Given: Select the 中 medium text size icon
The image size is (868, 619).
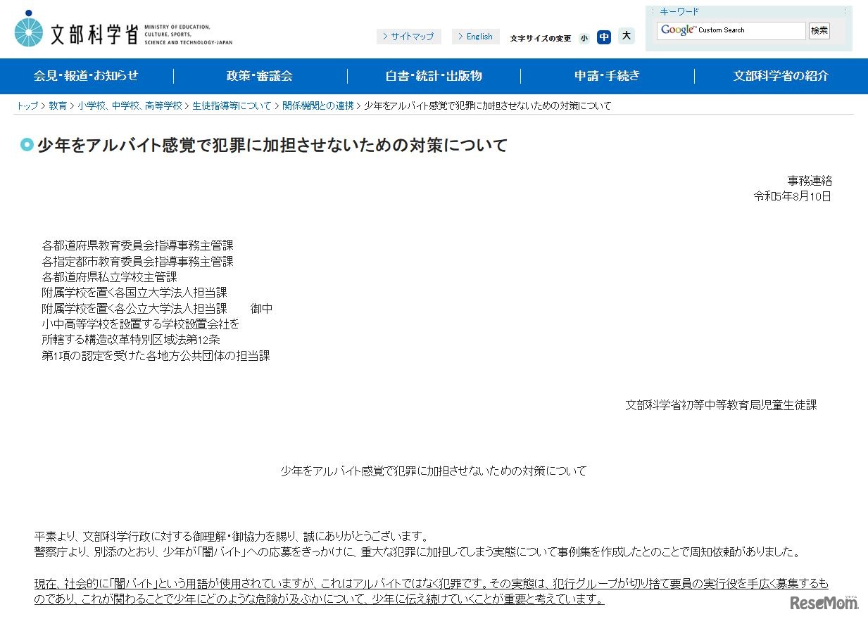Looking at the screenshot, I should click(x=604, y=37).
